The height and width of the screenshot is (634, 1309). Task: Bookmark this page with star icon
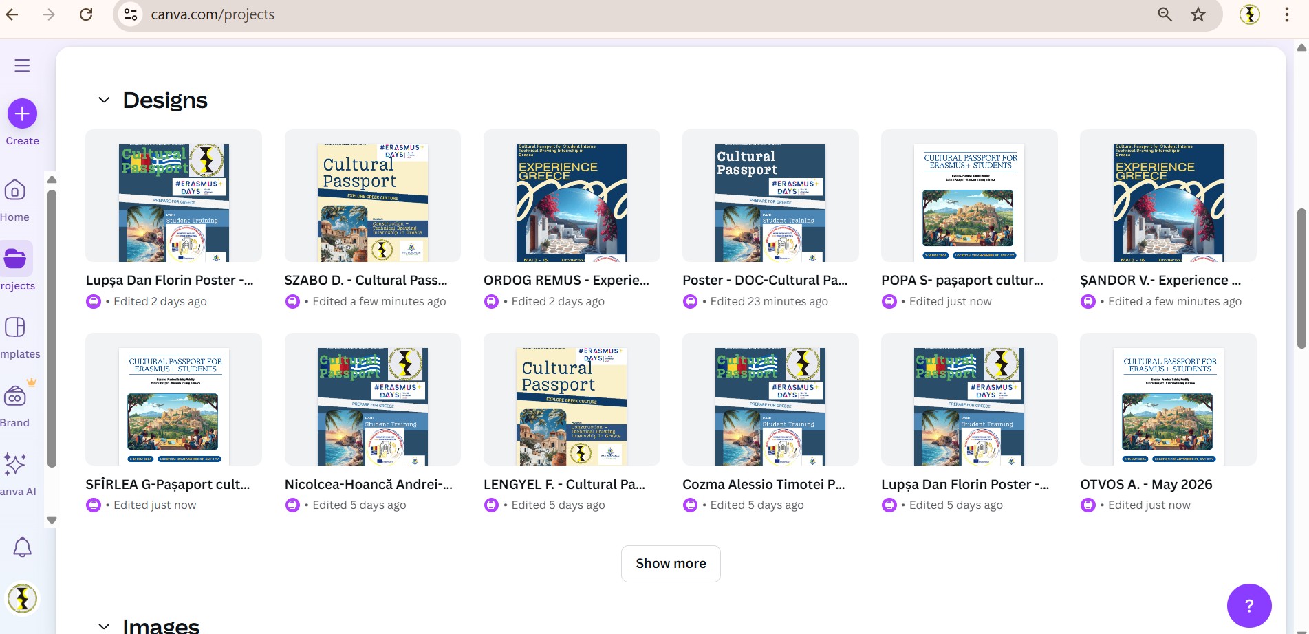(x=1198, y=14)
